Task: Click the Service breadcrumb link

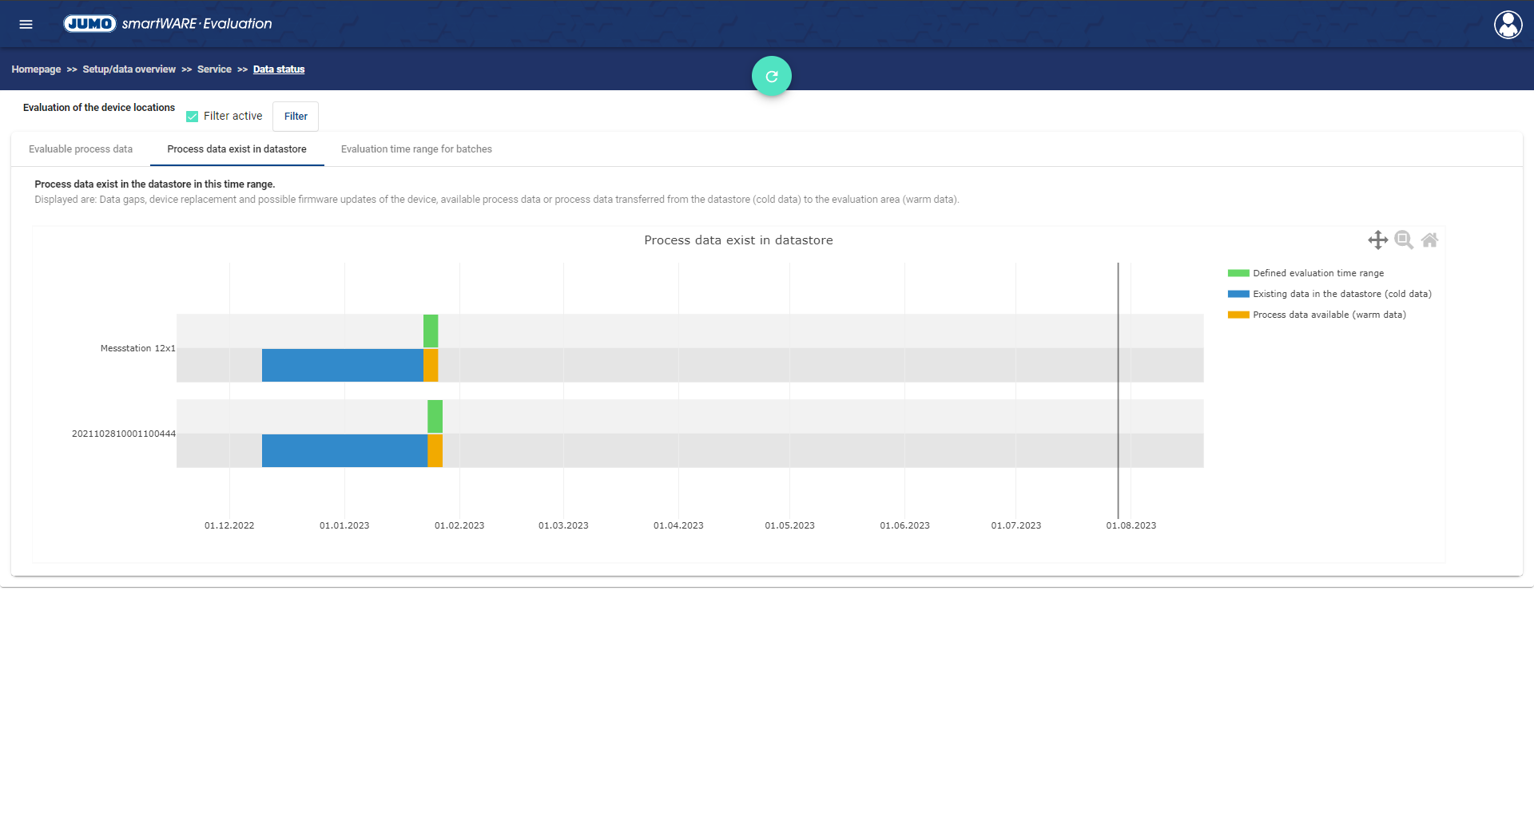Action: point(214,69)
